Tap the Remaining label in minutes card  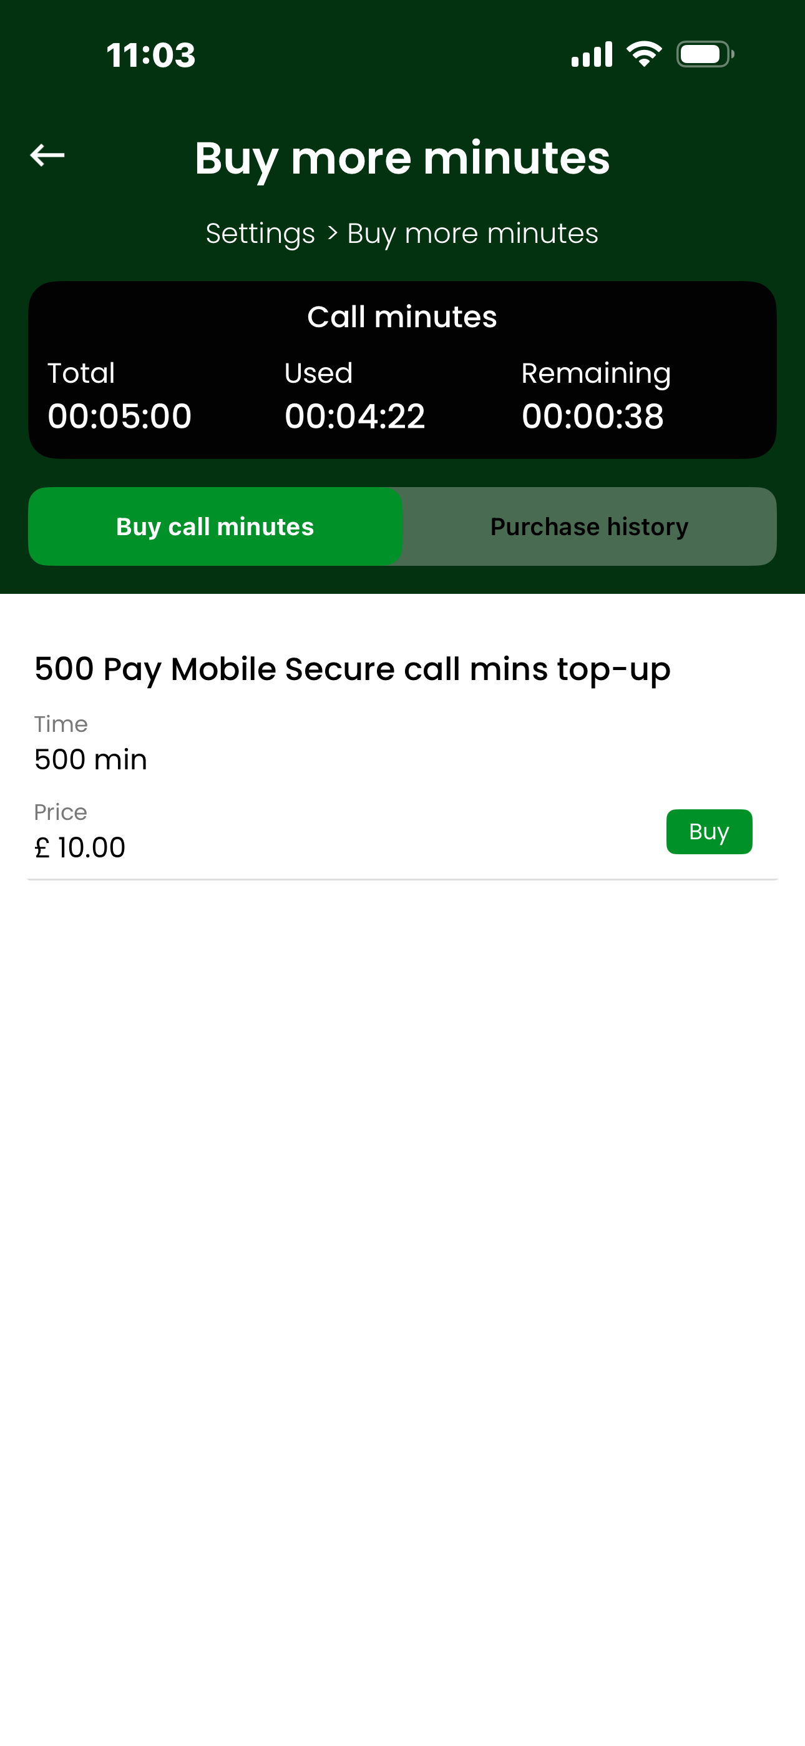(x=595, y=373)
